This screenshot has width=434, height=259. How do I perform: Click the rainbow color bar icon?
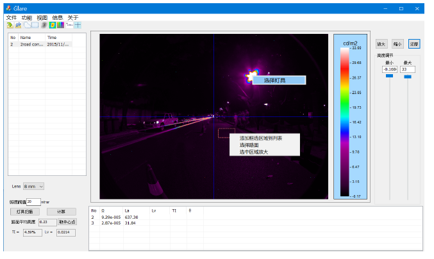coord(60,25)
